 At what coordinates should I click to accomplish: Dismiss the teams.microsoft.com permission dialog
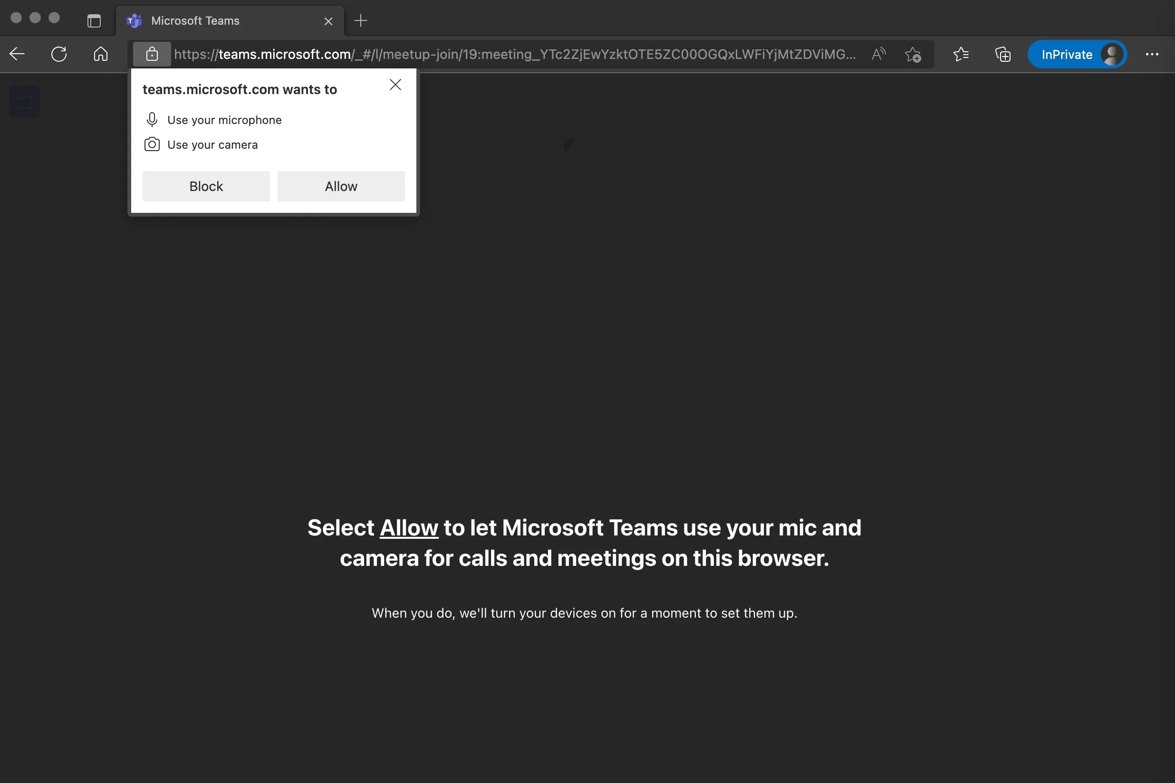(395, 85)
